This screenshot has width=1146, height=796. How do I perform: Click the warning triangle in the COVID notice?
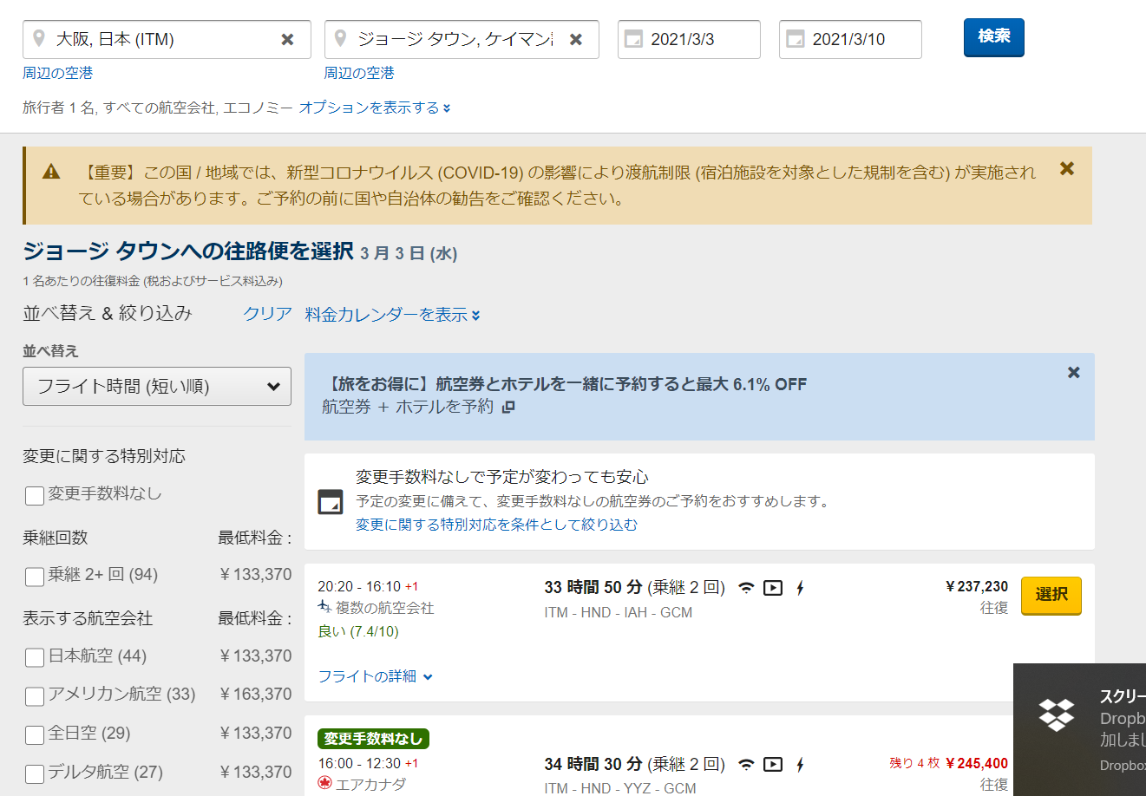tap(51, 172)
